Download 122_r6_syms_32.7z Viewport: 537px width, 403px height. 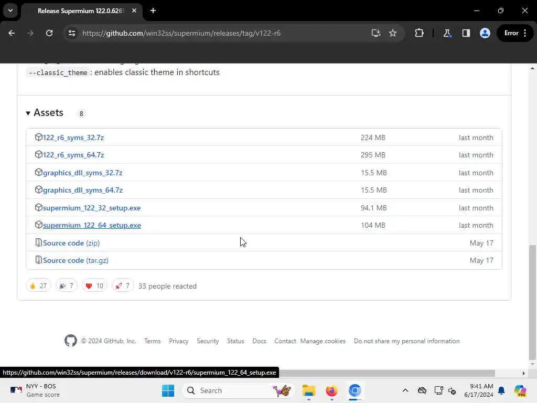[73, 138]
